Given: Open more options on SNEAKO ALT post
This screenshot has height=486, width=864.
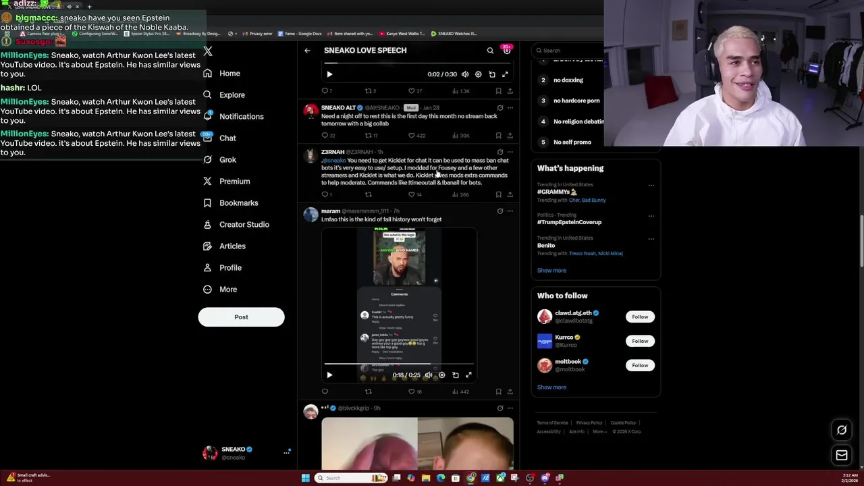Looking at the screenshot, I should coord(510,107).
